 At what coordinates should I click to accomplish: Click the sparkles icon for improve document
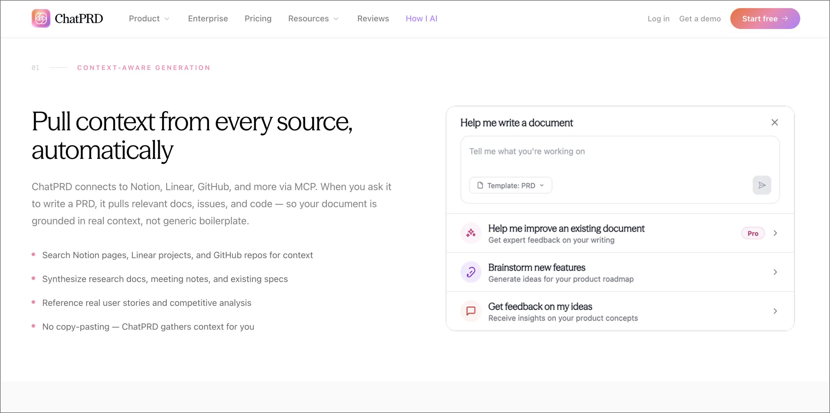pyautogui.click(x=471, y=233)
